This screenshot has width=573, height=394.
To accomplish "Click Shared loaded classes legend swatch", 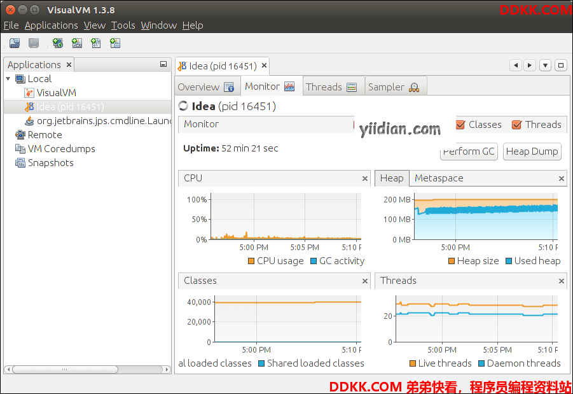I will pos(261,363).
